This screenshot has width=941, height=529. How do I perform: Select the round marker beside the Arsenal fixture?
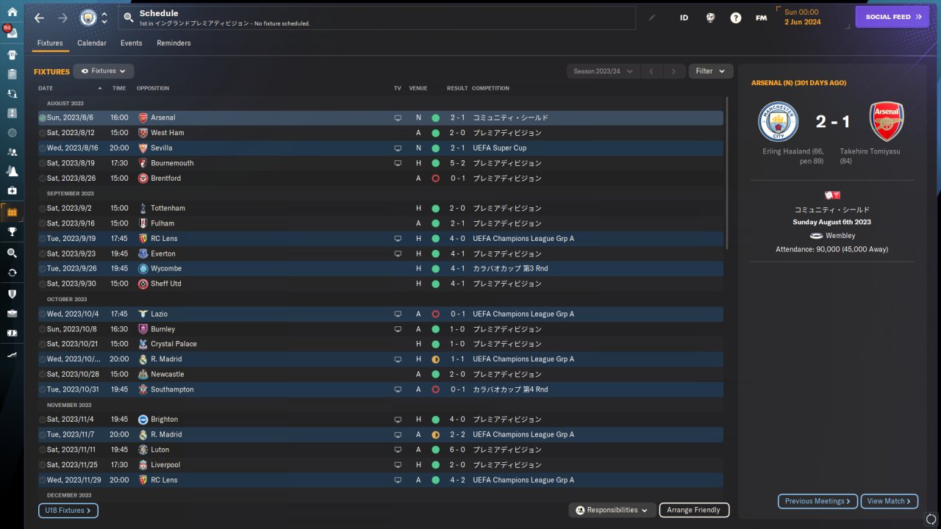(x=43, y=118)
